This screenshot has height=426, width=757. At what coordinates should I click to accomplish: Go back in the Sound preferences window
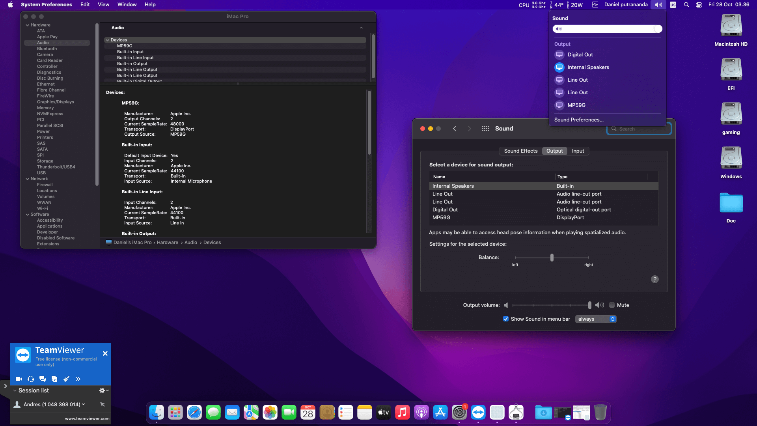455,129
